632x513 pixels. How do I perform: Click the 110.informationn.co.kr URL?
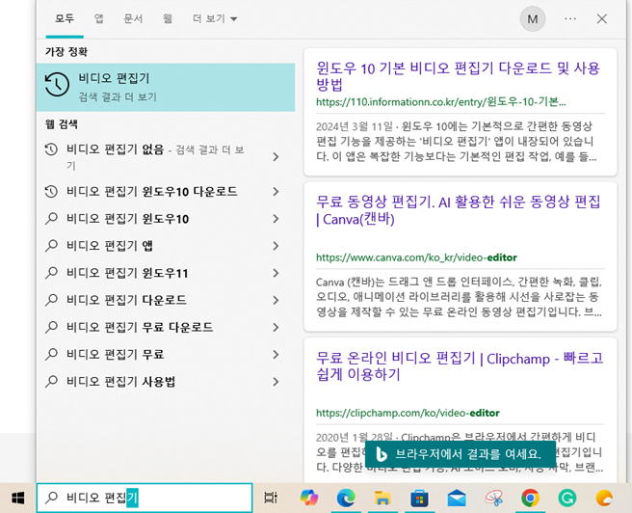[x=441, y=101]
